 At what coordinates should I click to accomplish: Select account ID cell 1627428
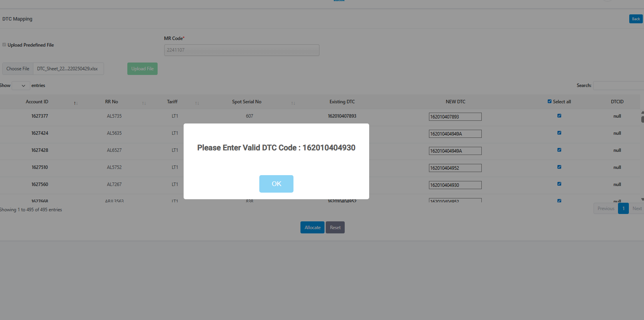[x=40, y=150]
